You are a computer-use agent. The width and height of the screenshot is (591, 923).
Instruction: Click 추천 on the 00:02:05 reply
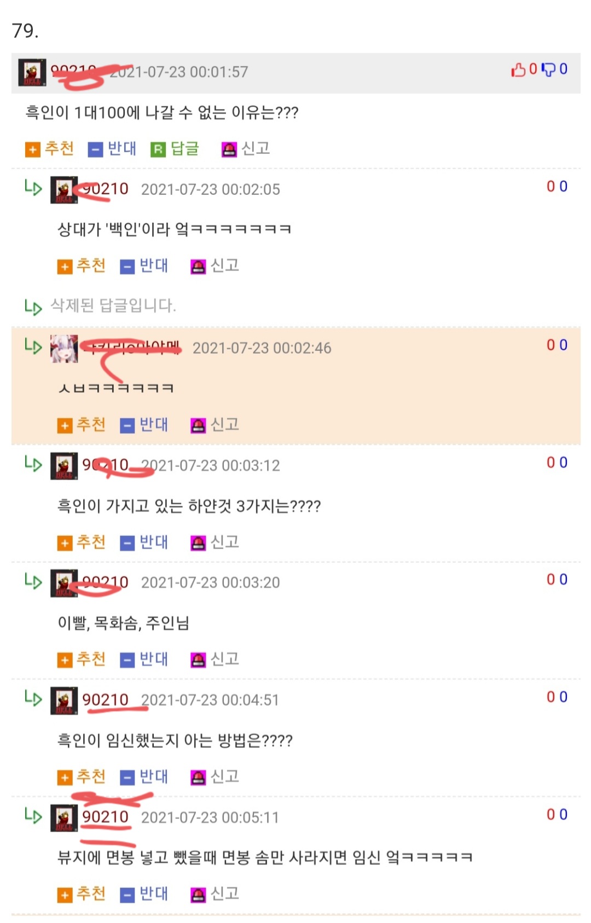pyautogui.click(x=82, y=266)
